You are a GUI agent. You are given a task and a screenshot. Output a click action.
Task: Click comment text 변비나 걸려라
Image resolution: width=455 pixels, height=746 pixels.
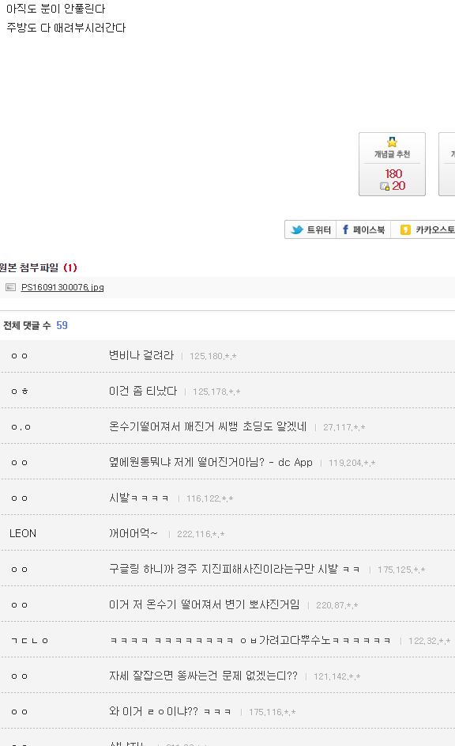141,355
